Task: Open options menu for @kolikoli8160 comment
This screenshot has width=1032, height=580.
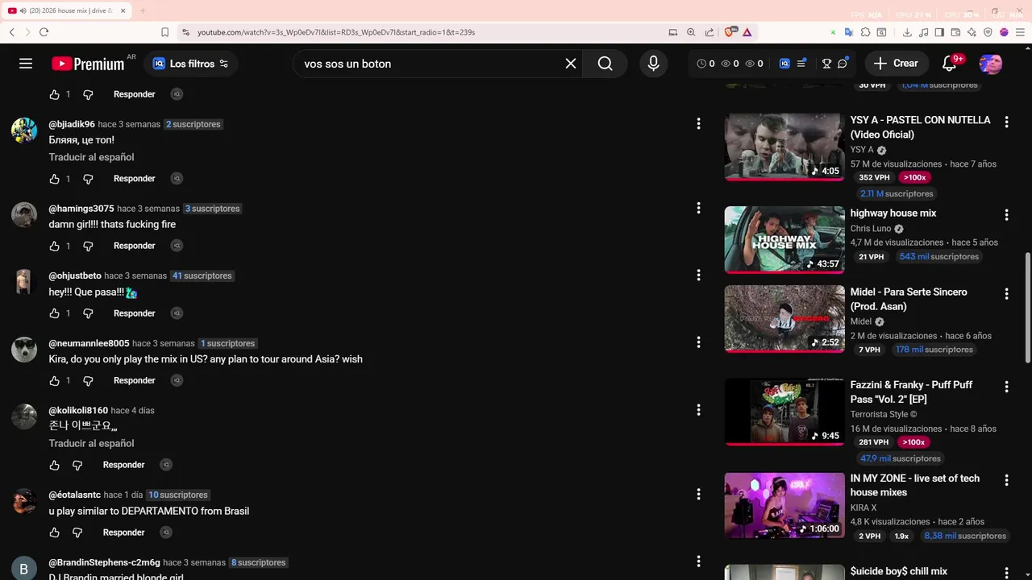Action: pyautogui.click(x=698, y=410)
